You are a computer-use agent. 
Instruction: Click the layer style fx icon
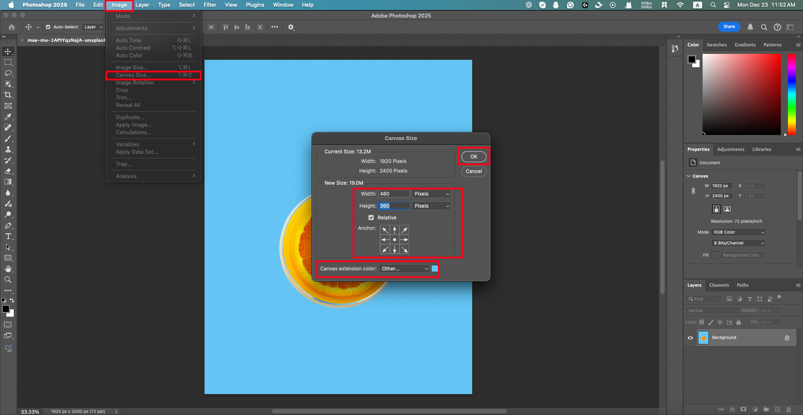pyautogui.click(x=732, y=409)
